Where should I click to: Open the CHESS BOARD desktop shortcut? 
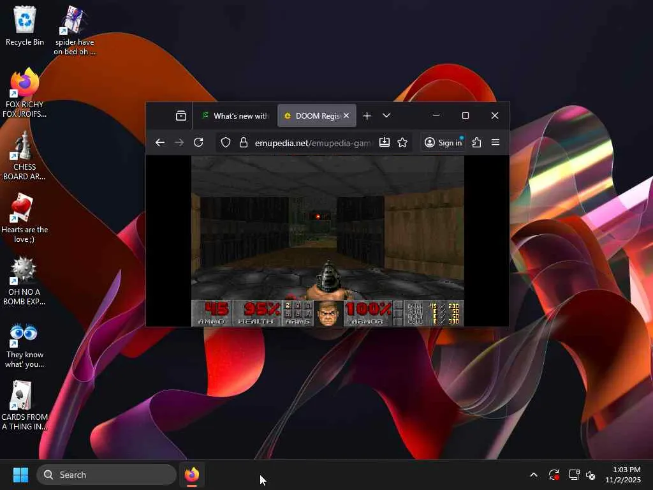point(25,156)
